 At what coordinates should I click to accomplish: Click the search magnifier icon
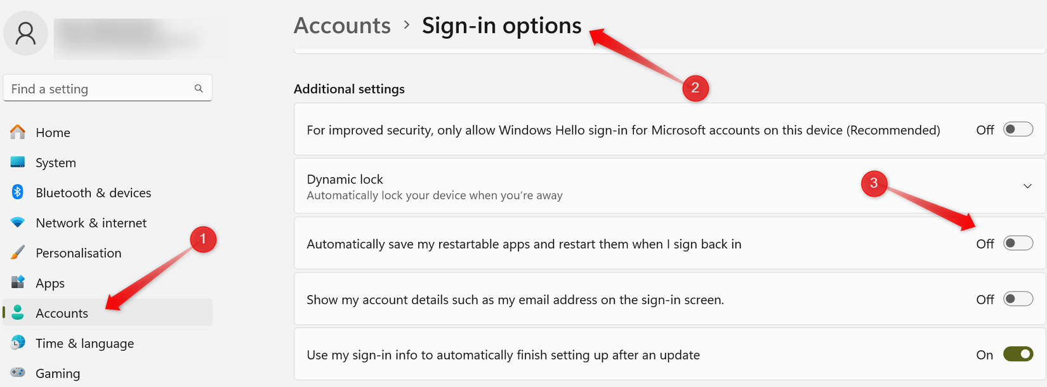(199, 88)
